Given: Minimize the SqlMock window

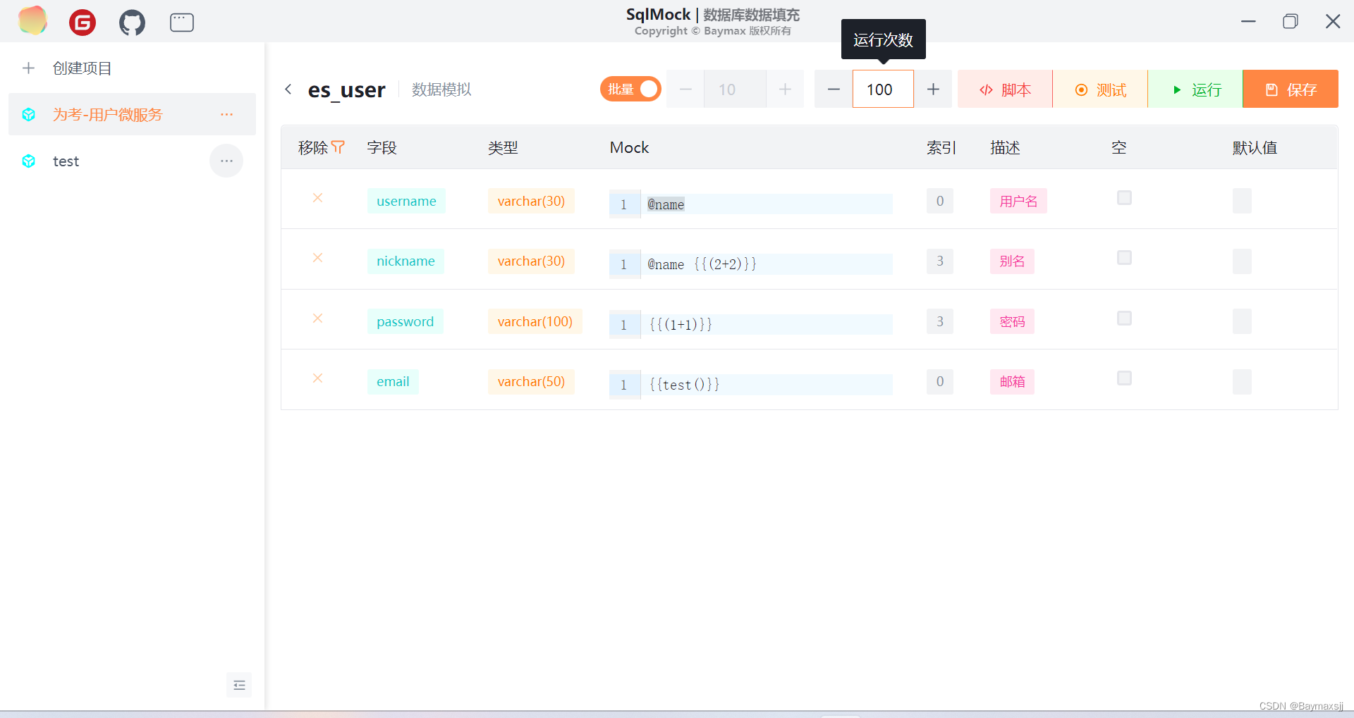Looking at the screenshot, I should [1248, 21].
